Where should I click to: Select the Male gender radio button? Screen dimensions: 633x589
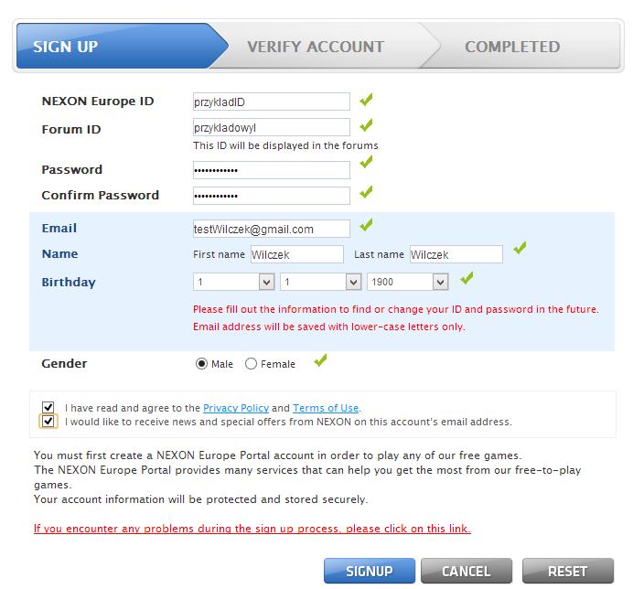(x=201, y=364)
